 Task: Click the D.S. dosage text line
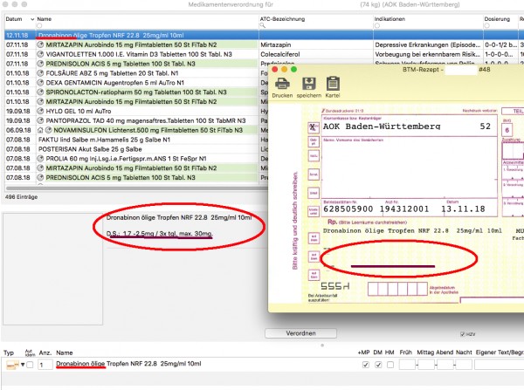tap(160, 234)
